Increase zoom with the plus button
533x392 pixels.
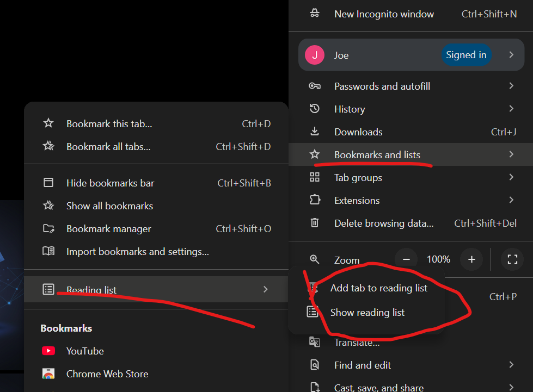tap(471, 259)
